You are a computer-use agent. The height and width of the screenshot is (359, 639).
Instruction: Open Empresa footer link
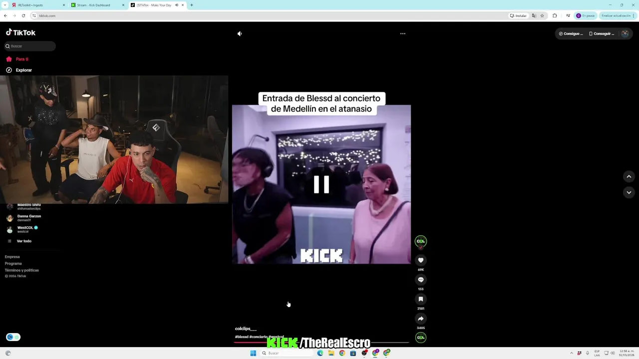pyautogui.click(x=12, y=257)
